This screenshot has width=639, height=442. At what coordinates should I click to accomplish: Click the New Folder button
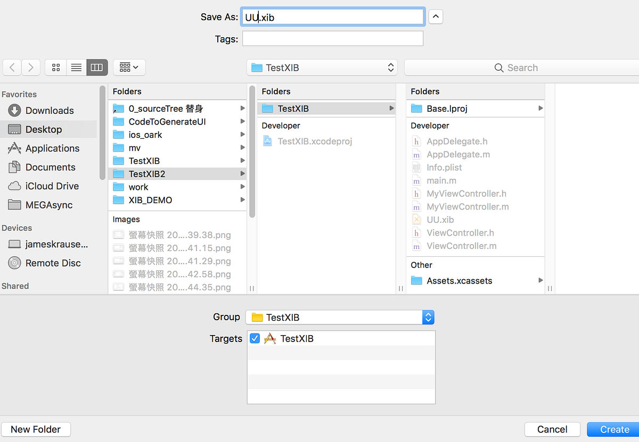[x=36, y=429]
